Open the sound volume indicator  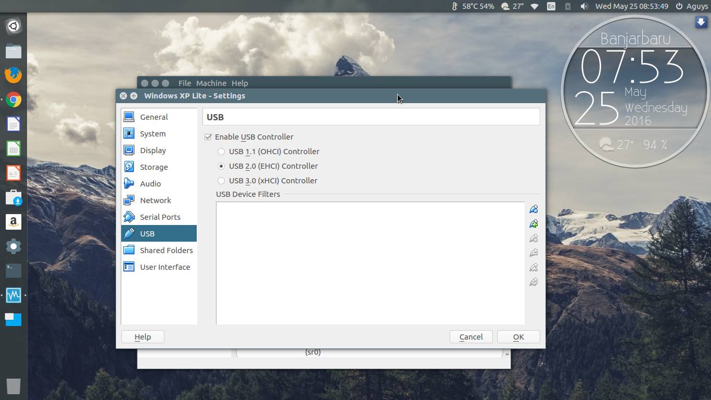[x=585, y=6]
